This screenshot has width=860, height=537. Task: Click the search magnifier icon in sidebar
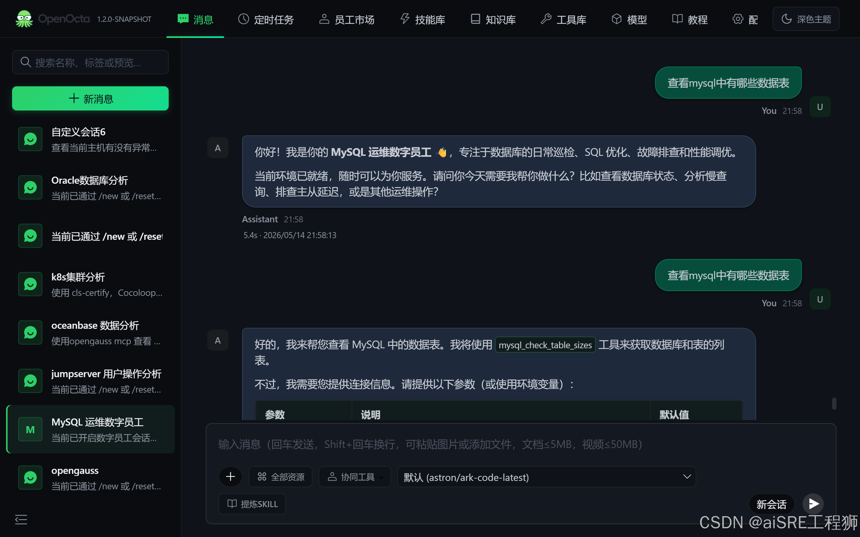click(26, 62)
